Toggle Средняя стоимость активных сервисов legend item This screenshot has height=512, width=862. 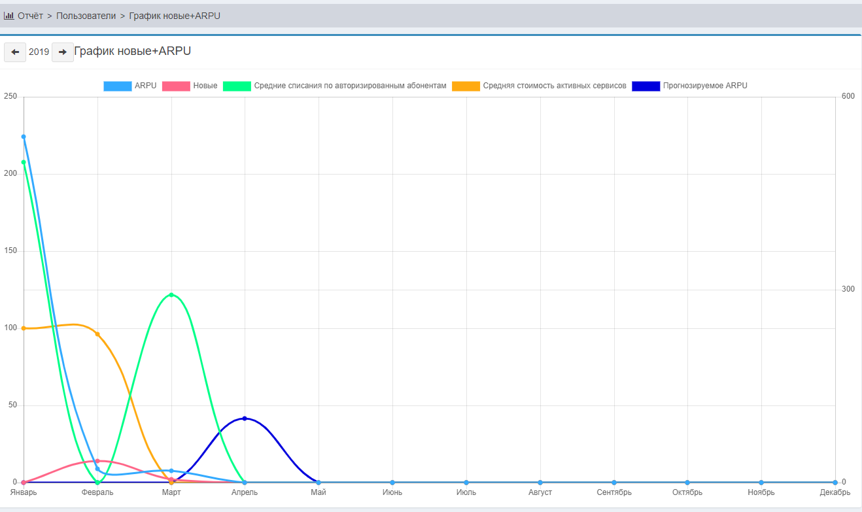554,86
